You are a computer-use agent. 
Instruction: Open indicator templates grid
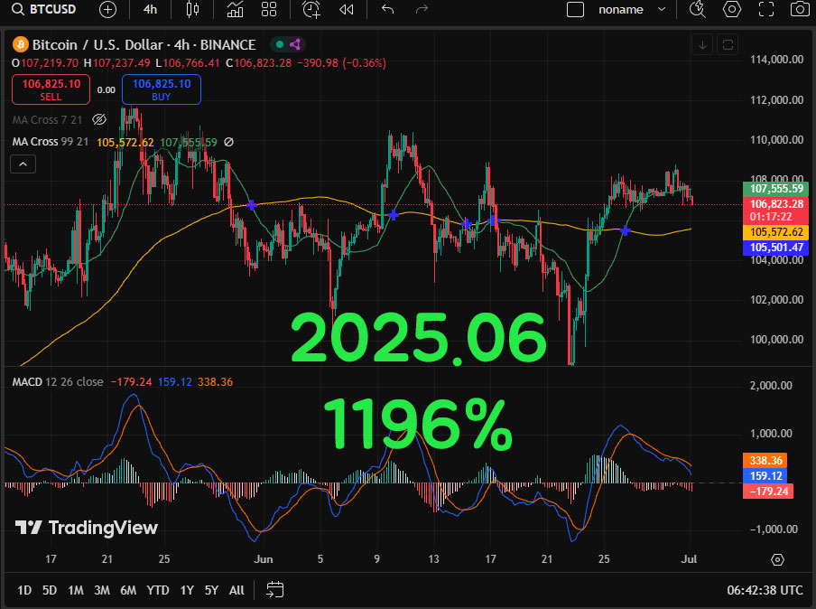click(269, 9)
